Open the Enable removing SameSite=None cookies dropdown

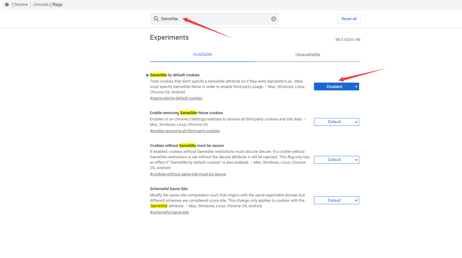pos(337,122)
